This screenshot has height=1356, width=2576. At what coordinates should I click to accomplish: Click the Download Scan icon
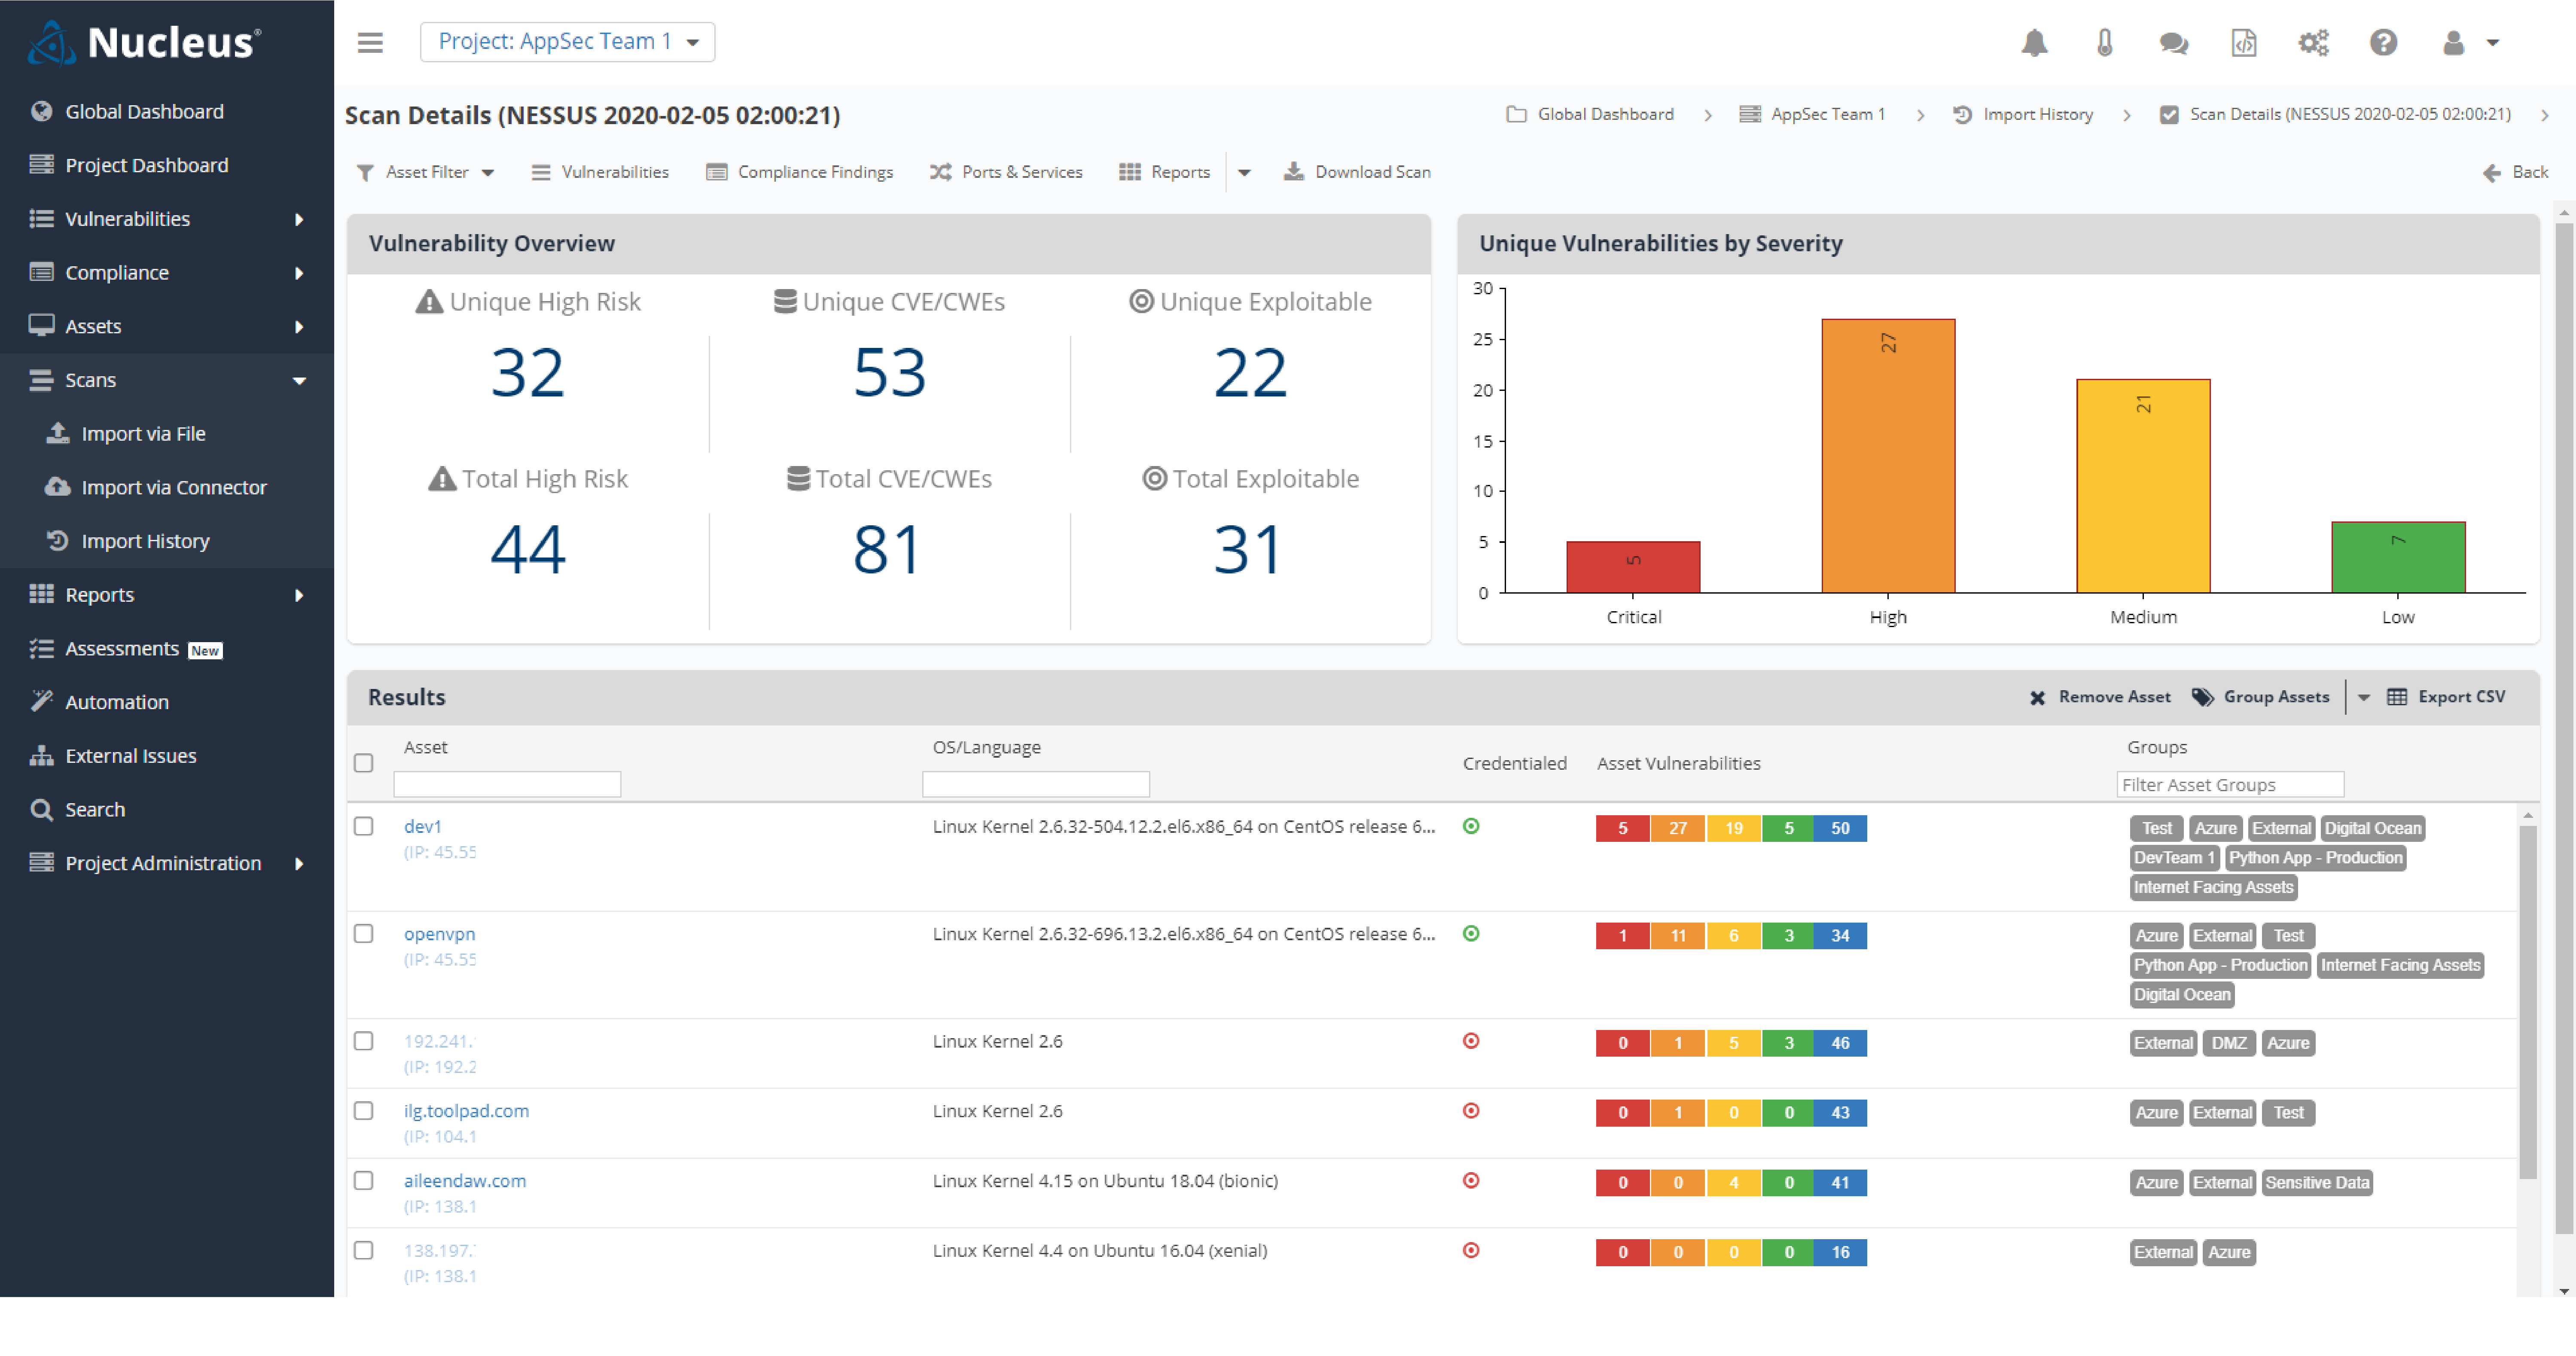(x=1293, y=172)
